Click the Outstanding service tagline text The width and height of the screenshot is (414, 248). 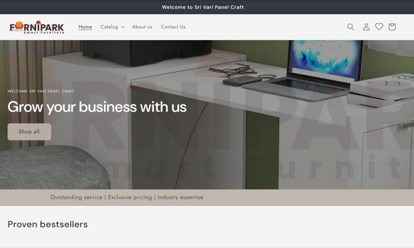coord(127,197)
